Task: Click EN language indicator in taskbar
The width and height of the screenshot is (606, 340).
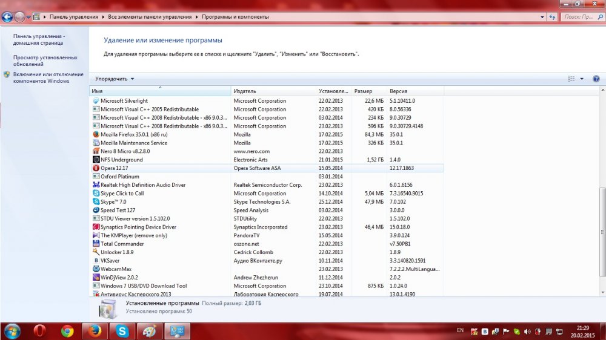Action: [460, 330]
